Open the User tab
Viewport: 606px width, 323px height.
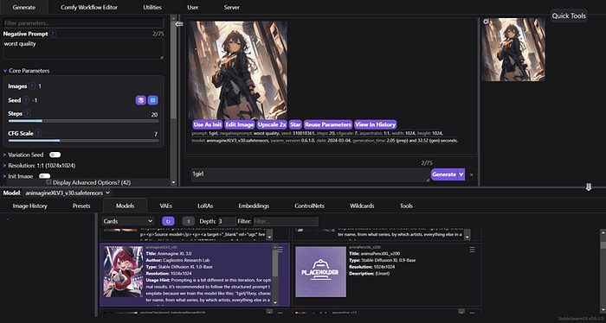(193, 7)
